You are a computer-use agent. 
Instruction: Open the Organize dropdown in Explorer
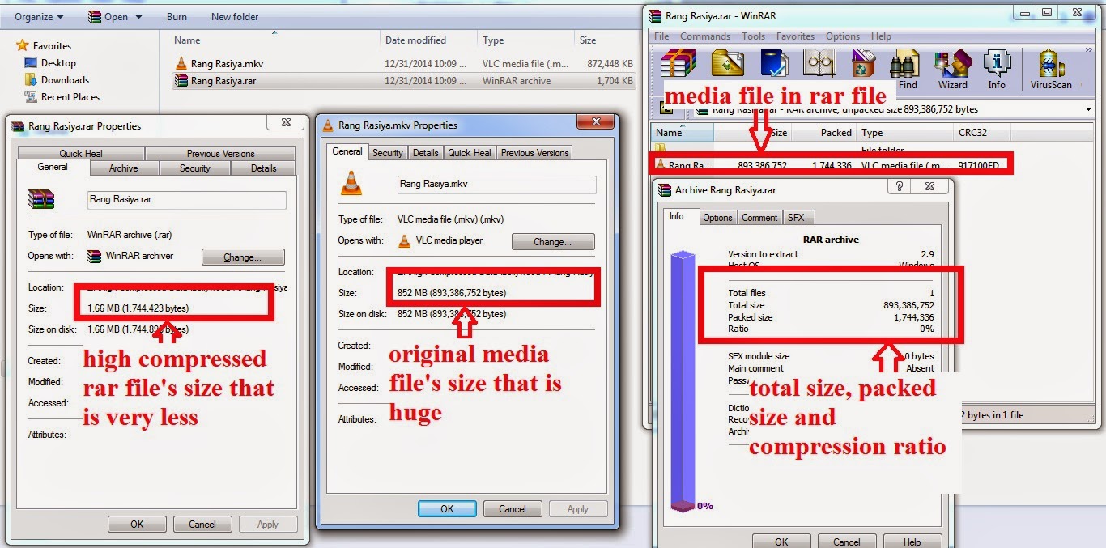point(38,17)
